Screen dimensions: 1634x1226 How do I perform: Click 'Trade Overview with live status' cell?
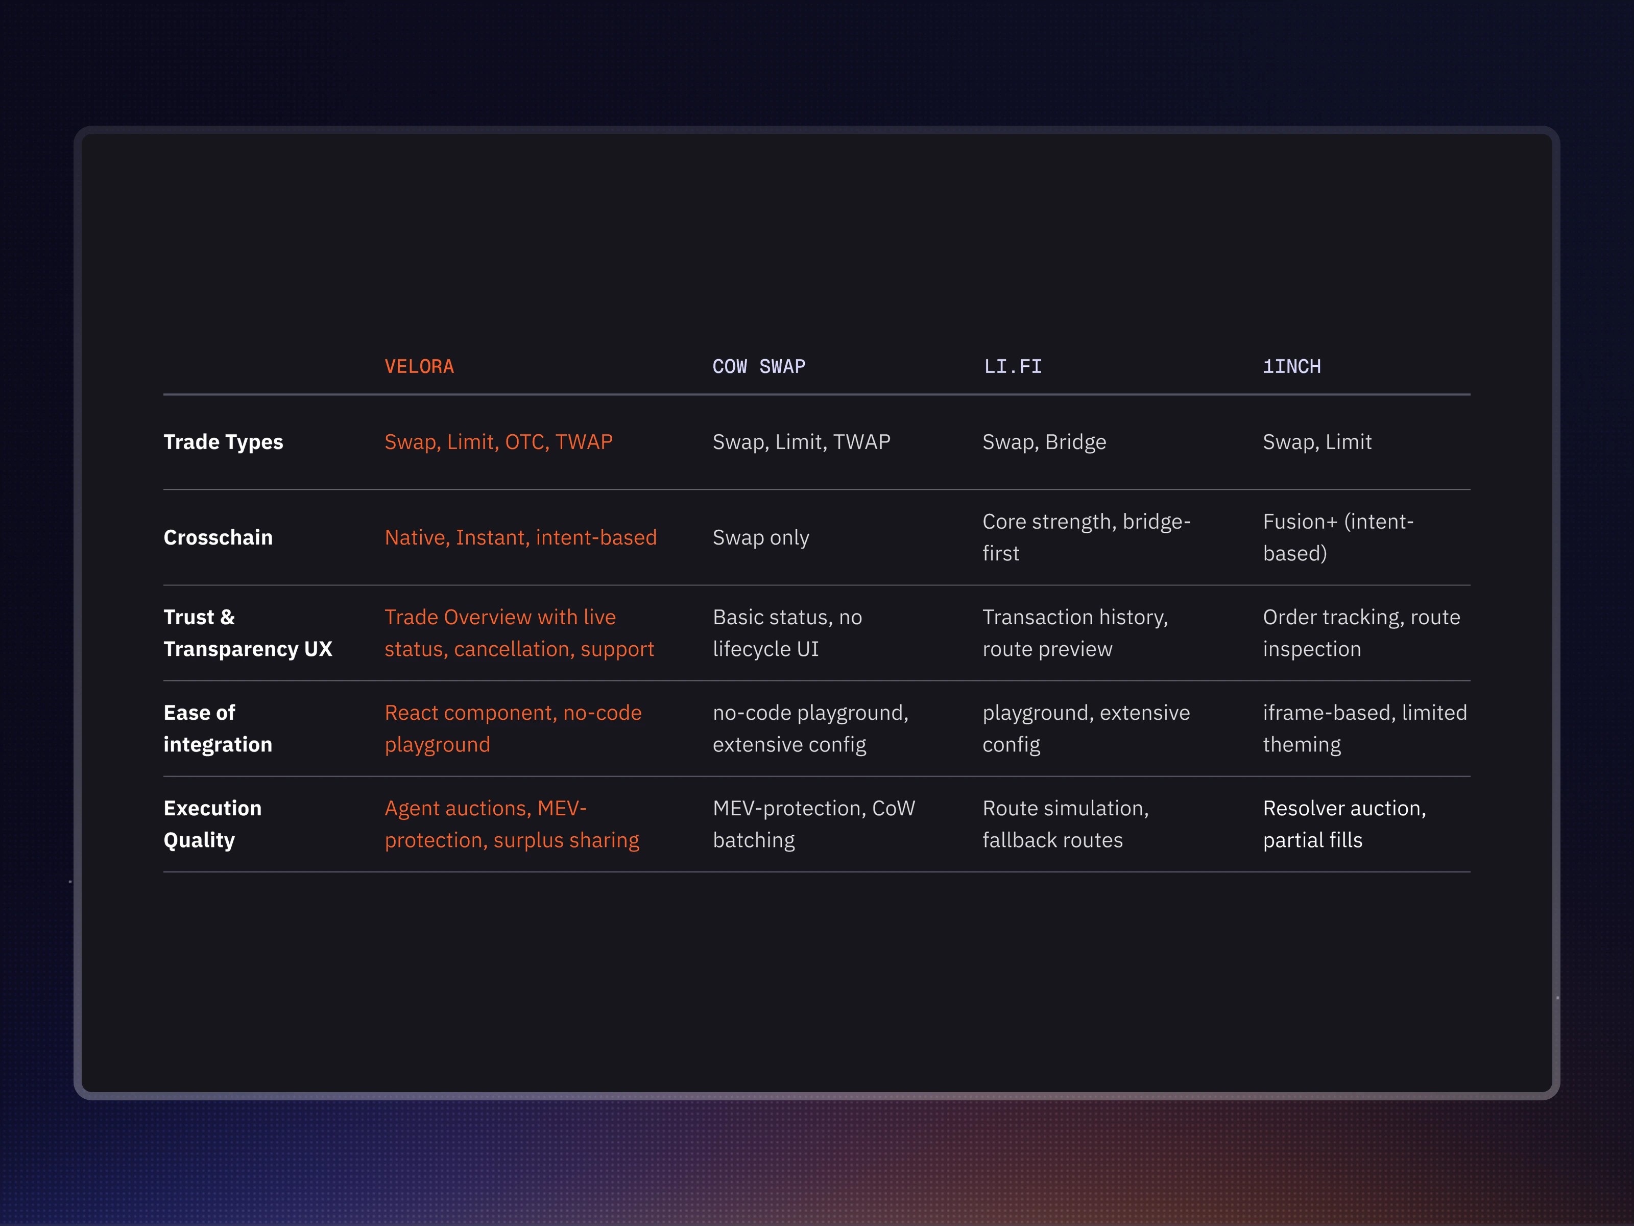coord(519,632)
